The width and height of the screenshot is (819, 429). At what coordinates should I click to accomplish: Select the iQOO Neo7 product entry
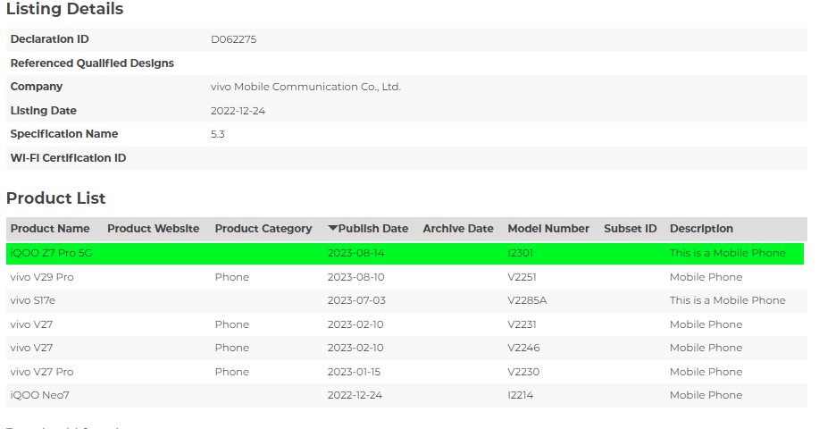[38, 395]
